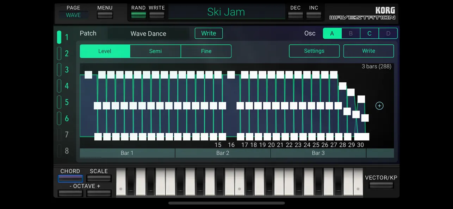Image resolution: width=453 pixels, height=209 pixels.
Task: Click the KORG Wavestation logo
Action: [x=362, y=13]
